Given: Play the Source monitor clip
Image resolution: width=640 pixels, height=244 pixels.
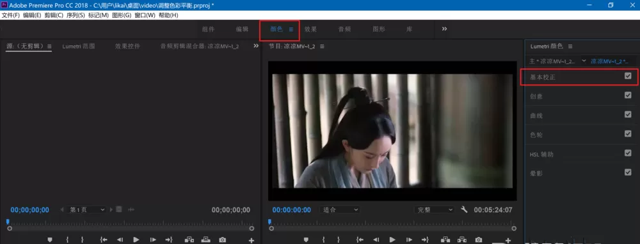Looking at the screenshot, I should pos(136,240).
